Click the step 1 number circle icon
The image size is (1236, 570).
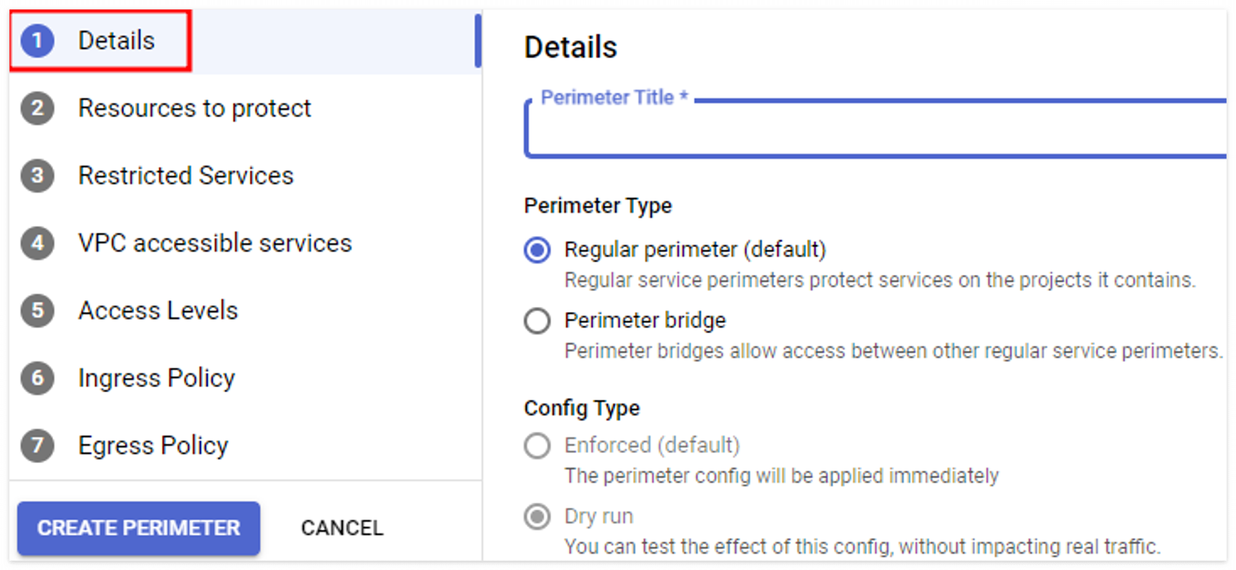pos(37,41)
